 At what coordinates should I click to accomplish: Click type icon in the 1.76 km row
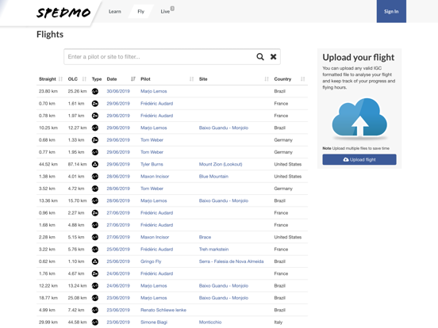coord(95,273)
